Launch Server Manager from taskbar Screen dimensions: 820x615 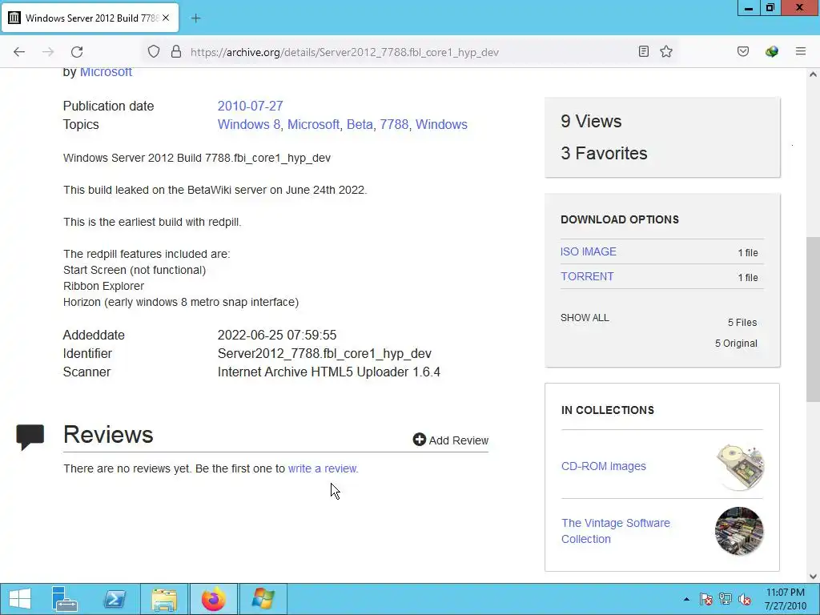point(64,599)
